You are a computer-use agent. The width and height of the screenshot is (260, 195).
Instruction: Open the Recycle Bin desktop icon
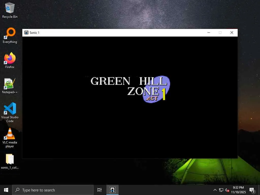coord(10,10)
